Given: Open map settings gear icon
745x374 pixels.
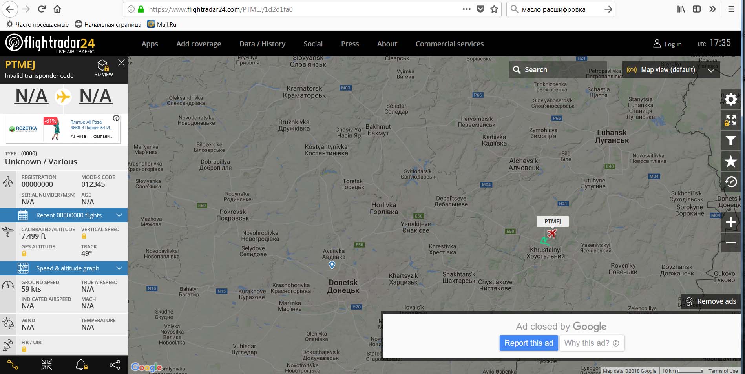Looking at the screenshot, I should pos(730,100).
